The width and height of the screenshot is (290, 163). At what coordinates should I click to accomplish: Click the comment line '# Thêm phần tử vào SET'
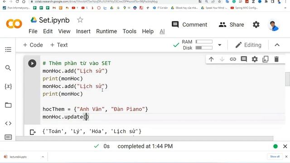click(x=77, y=63)
